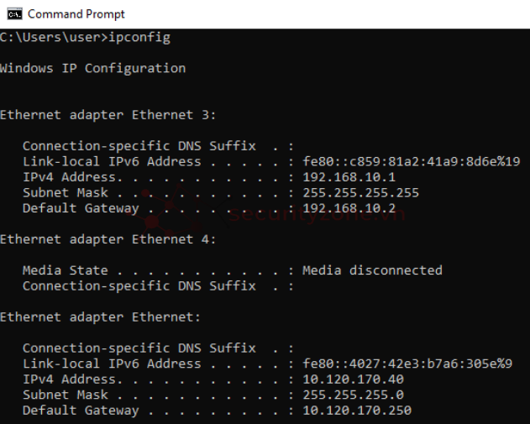Click the ipconfig command on prompt line
Viewport: 530px width, 424px height.
[x=139, y=37]
